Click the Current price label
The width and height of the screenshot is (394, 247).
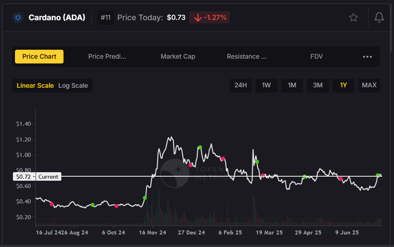pyautogui.click(x=48, y=176)
